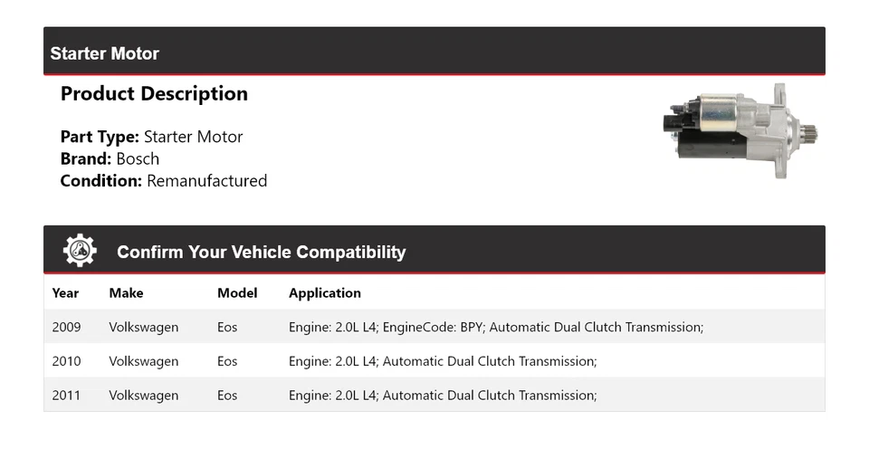Click the Part Type: Starter Motor line
Image resolution: width=869 pixels, height=468 pixels.
[151, 137]
